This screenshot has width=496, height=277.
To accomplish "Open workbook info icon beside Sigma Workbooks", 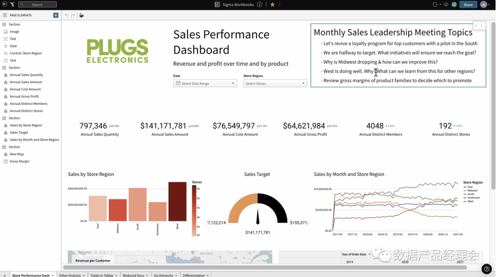I will [259, 5].
